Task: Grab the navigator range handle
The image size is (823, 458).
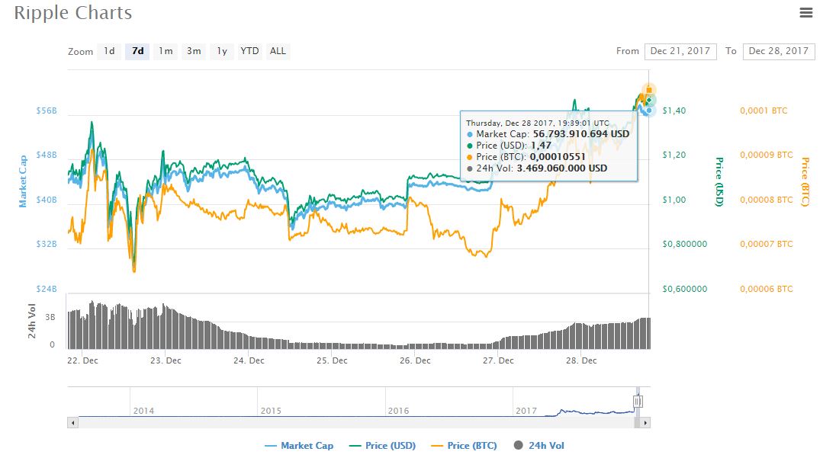Action: [x=638, y=402]
